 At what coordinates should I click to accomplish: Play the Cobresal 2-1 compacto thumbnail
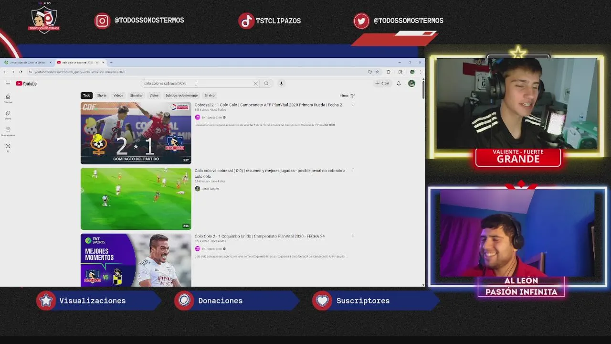pyautogui.click(x=136, y=133)
